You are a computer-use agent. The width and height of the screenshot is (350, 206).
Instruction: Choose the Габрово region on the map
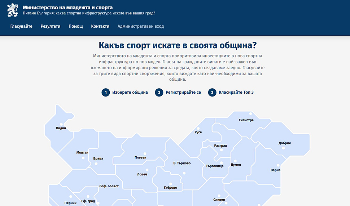pos(170,188)
